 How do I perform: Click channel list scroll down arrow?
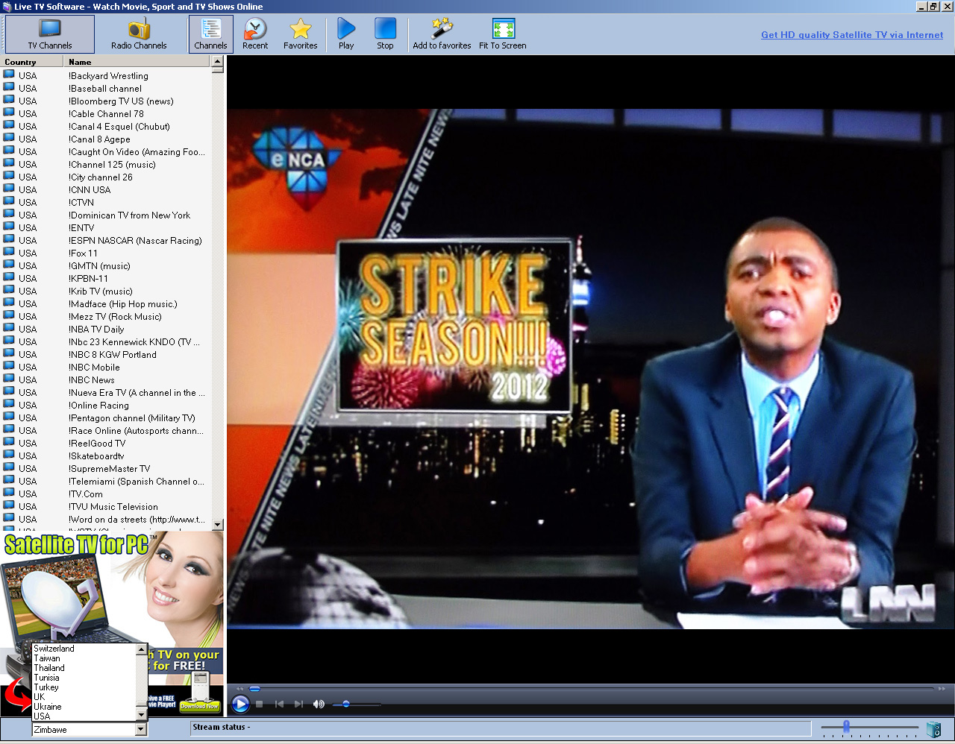pos(218,525)
